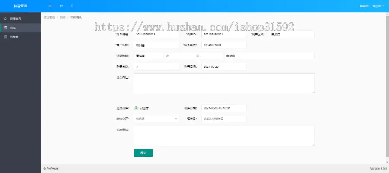Click the customer name input field
This screenshot has width=389, height=173.
[x=156, y=45]
